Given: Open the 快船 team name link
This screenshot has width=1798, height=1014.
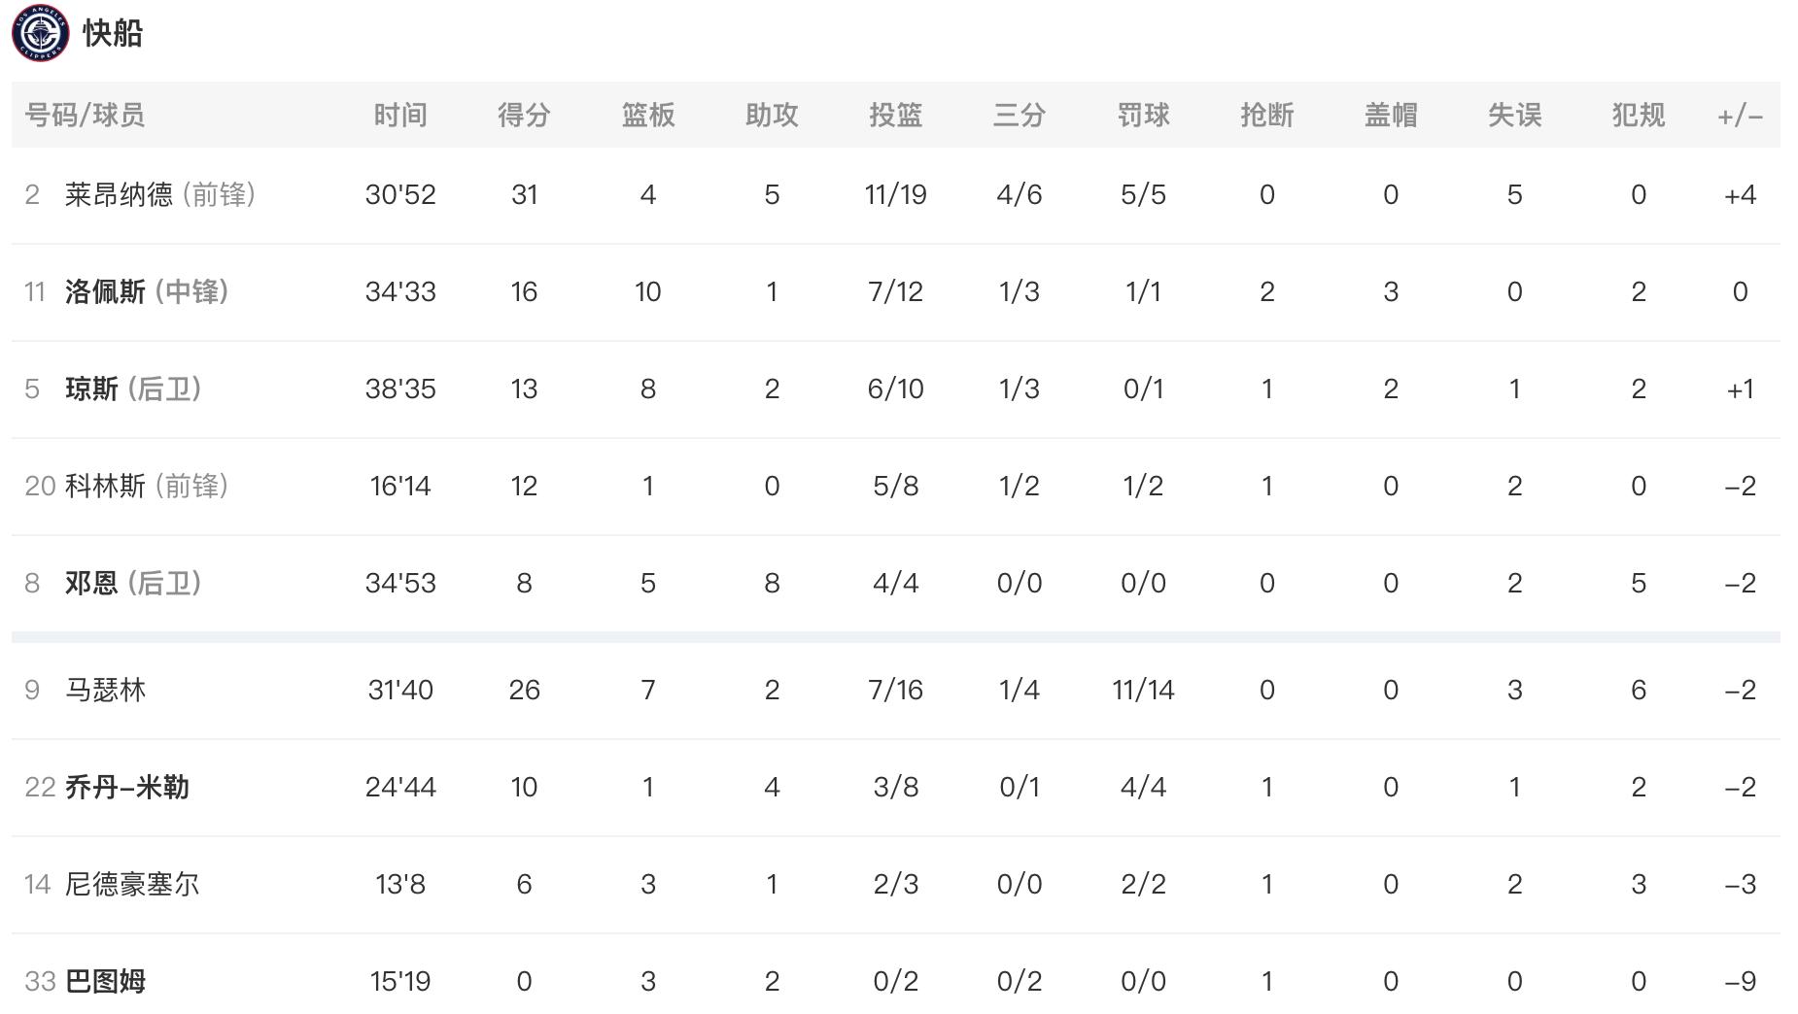Looking at the screenshot, I should click(x=113, y=33).
